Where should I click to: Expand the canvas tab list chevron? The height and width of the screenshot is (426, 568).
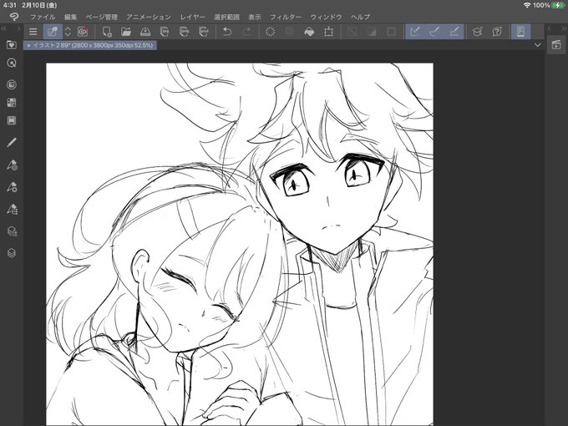click(538, 45)
